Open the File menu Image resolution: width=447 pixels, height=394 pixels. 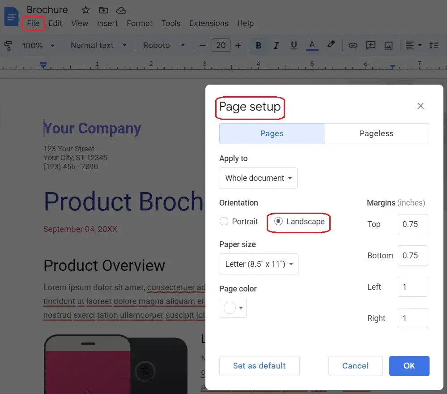click(33, 23)
